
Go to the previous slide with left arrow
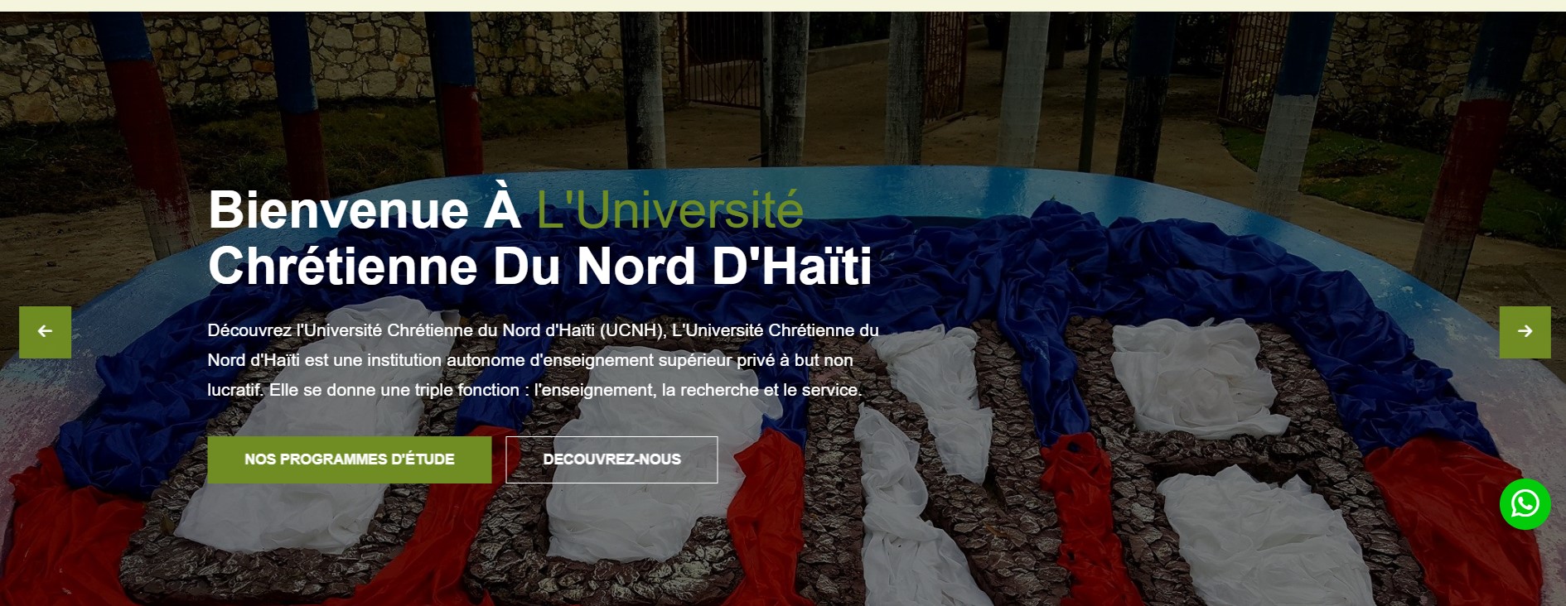tap(45, 332)
